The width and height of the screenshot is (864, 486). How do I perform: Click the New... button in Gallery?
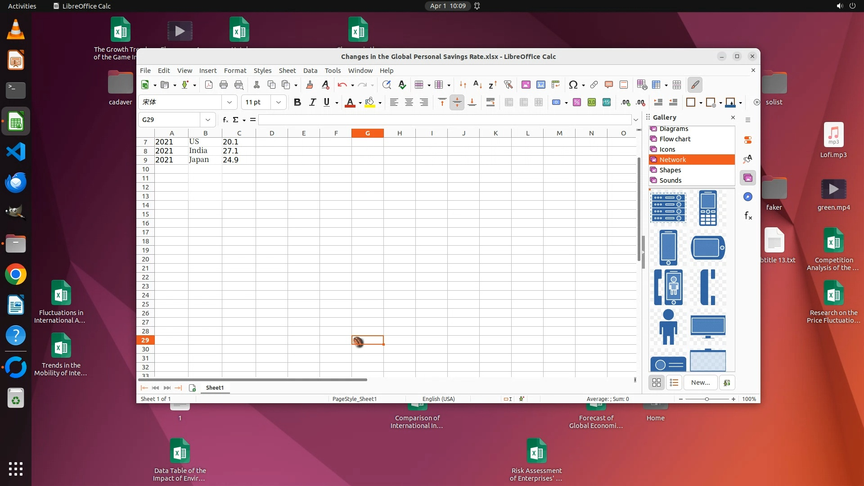(700, 382)
